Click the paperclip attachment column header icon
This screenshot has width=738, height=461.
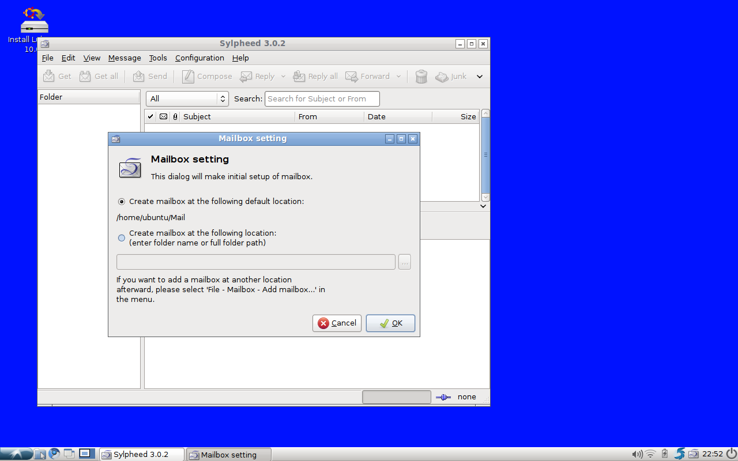[x=175, y=116]
